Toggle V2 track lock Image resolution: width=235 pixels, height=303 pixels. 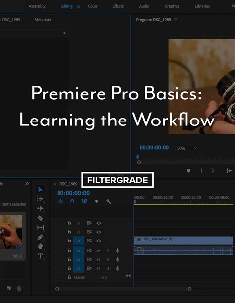coord(69,232)
